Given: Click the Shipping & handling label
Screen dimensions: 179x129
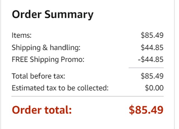Looking at the screenshot, I should coord(46,48).
